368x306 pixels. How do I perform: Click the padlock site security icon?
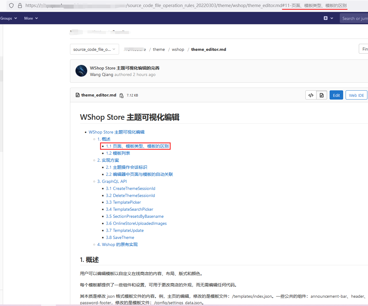tap(20, 6)
